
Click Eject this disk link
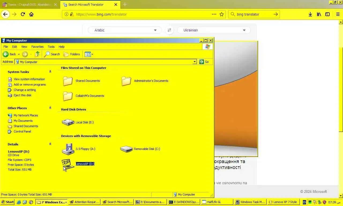[23, 95]
